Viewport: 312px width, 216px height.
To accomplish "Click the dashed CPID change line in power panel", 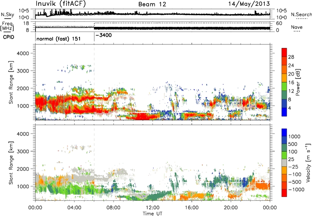I will tap(94, 82).
